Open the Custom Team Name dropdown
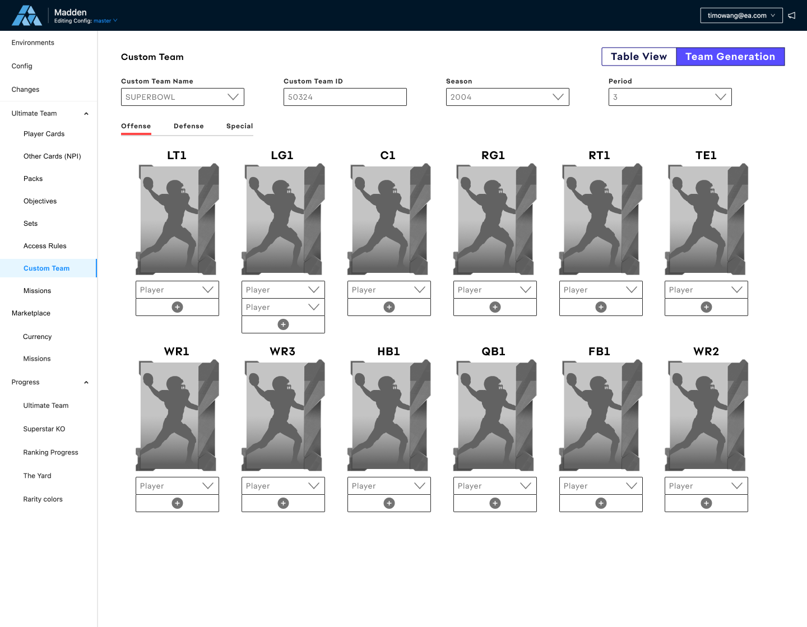This screenshot has width=807, height=627. tap(182, 97)
